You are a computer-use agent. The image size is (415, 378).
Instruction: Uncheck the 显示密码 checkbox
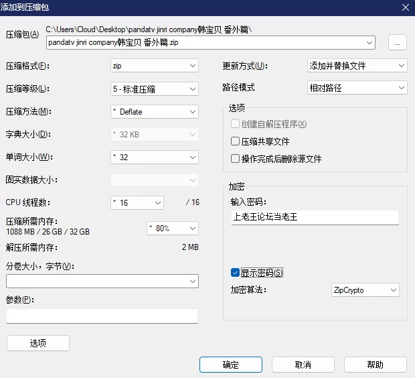pyautogui.click(x=235, y=273)
